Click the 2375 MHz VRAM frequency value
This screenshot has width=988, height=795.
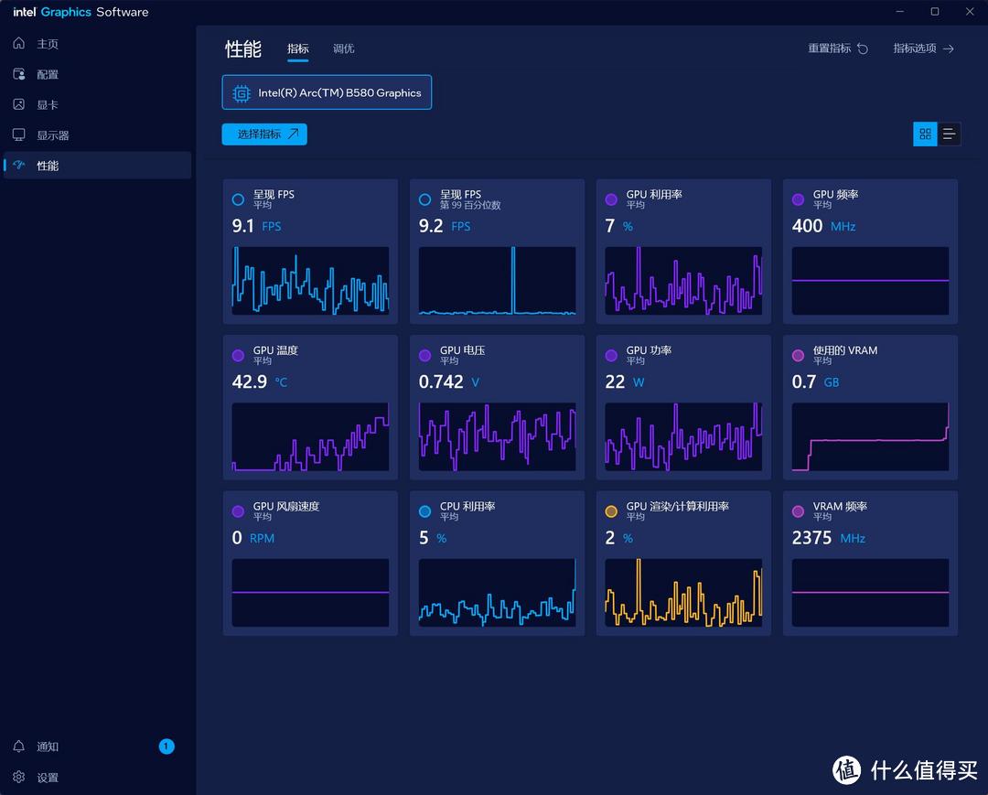point(829,538)
